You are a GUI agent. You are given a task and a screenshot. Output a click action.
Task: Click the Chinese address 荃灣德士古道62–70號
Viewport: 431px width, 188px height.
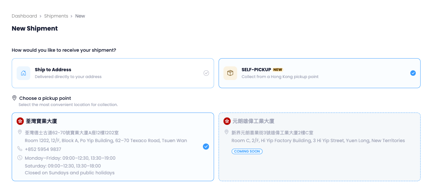tap(72, 133)
